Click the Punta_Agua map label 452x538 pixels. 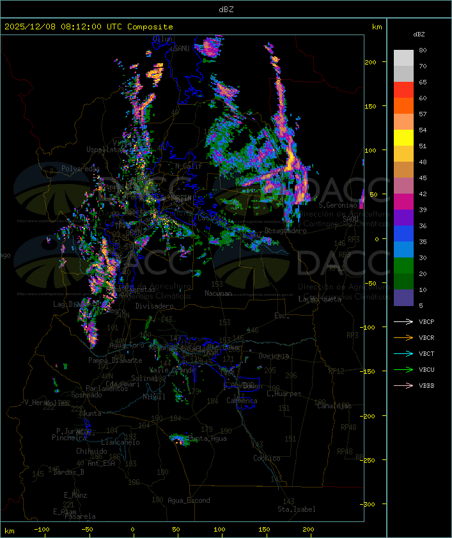[207, 438]
